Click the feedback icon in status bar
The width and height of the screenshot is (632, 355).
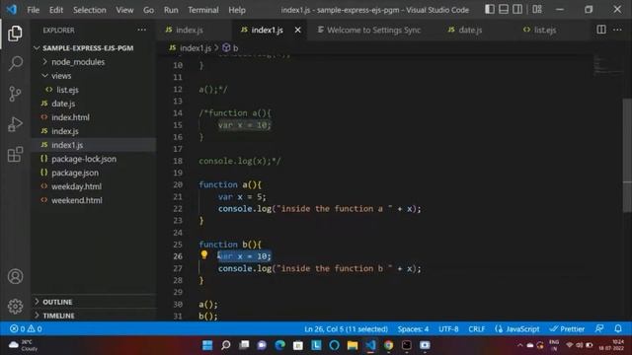pos(599,328)
